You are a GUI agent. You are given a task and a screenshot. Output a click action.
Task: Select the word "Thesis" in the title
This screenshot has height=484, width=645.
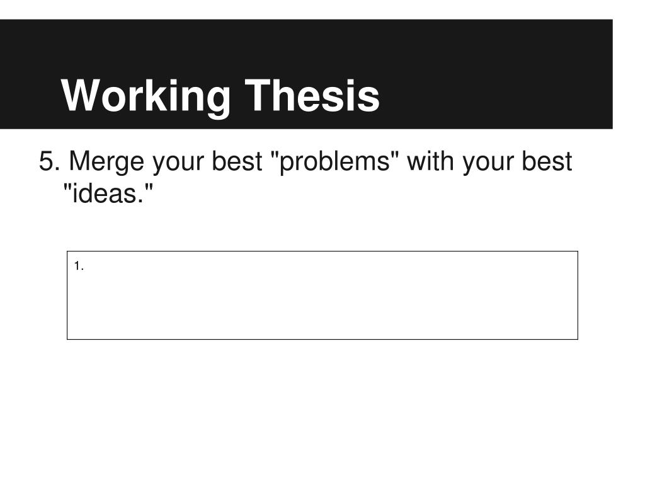click(x=312, y=95)
